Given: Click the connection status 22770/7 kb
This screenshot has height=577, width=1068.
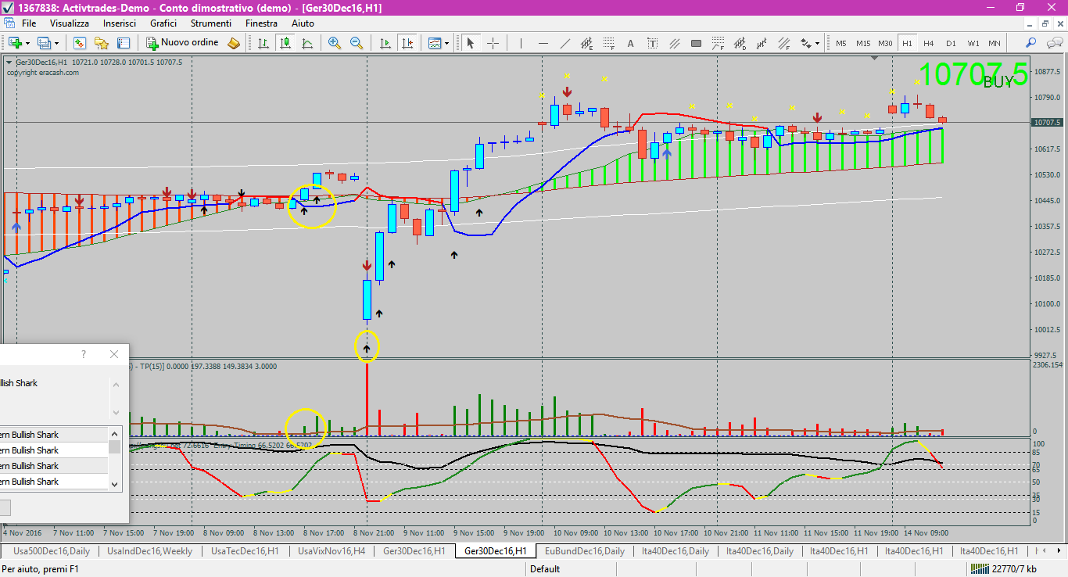Looking at the screenshot, I should tap(1003, 569).
